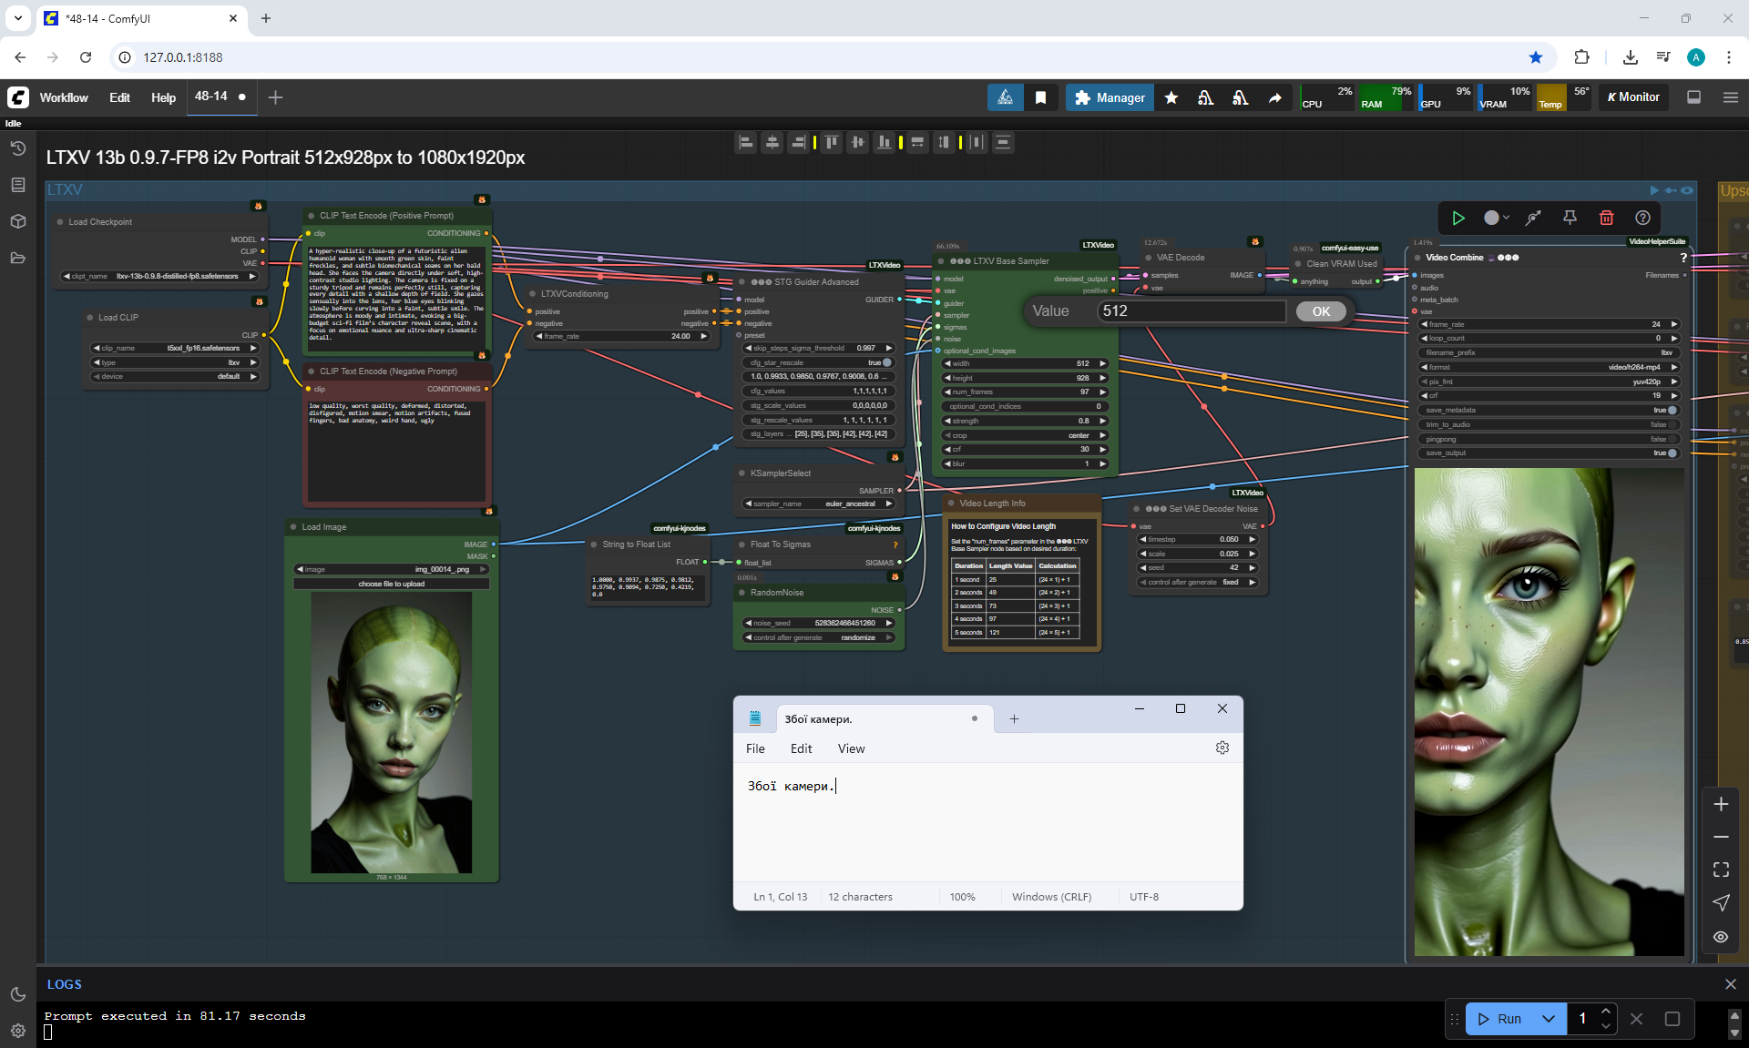Pin the selected Video Combine node

tap(1570, 218)
